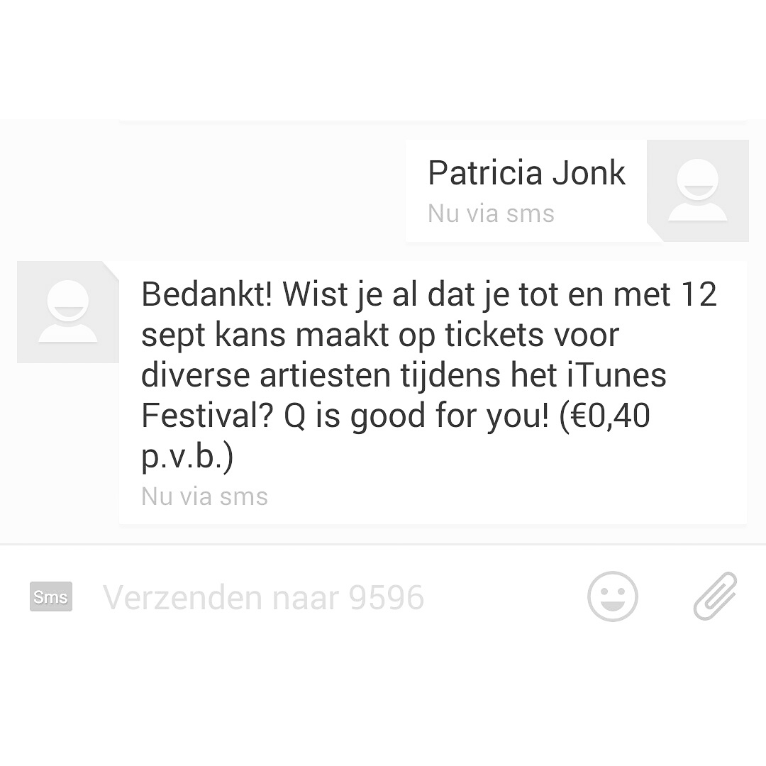
Task: Click the "p.v.b.)" text on the last line
Action: point(187,457)
